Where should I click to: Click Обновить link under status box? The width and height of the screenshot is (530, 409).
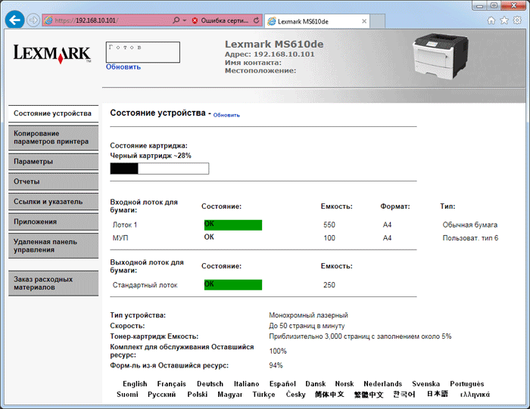pyautogui.click(x=123, y=67)
